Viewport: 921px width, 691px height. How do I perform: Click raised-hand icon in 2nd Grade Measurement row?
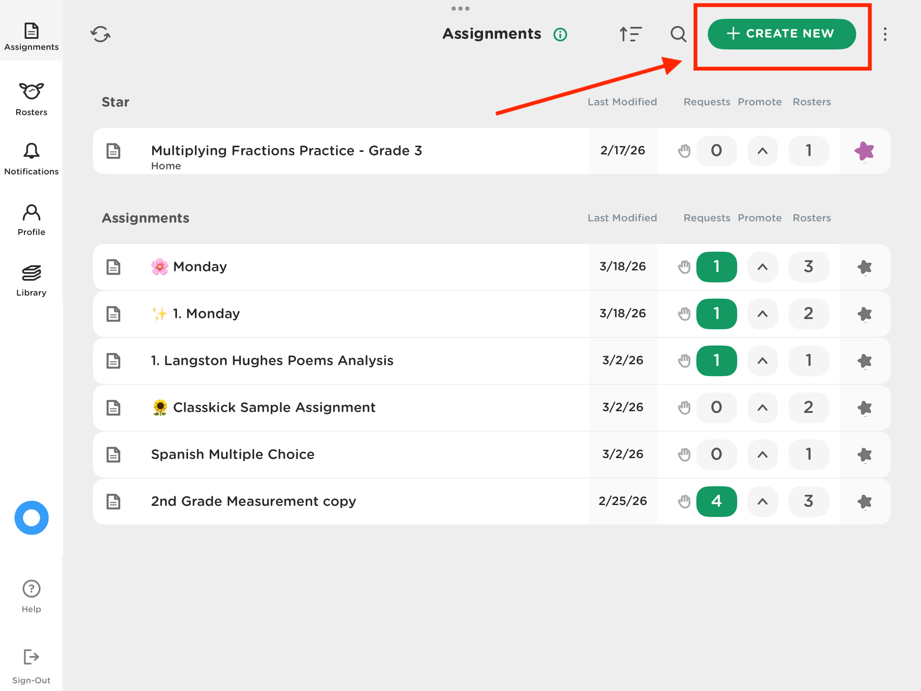[684, 502]
